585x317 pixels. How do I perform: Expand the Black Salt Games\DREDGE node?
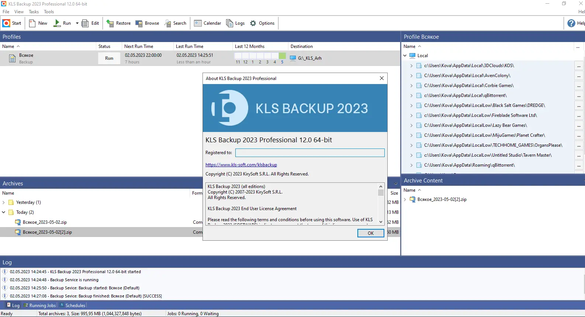pyautogui.click(x=412, y=105)
